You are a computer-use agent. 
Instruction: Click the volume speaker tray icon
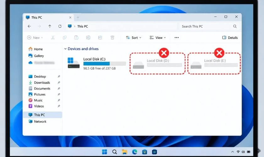click(x=243, y=152)
